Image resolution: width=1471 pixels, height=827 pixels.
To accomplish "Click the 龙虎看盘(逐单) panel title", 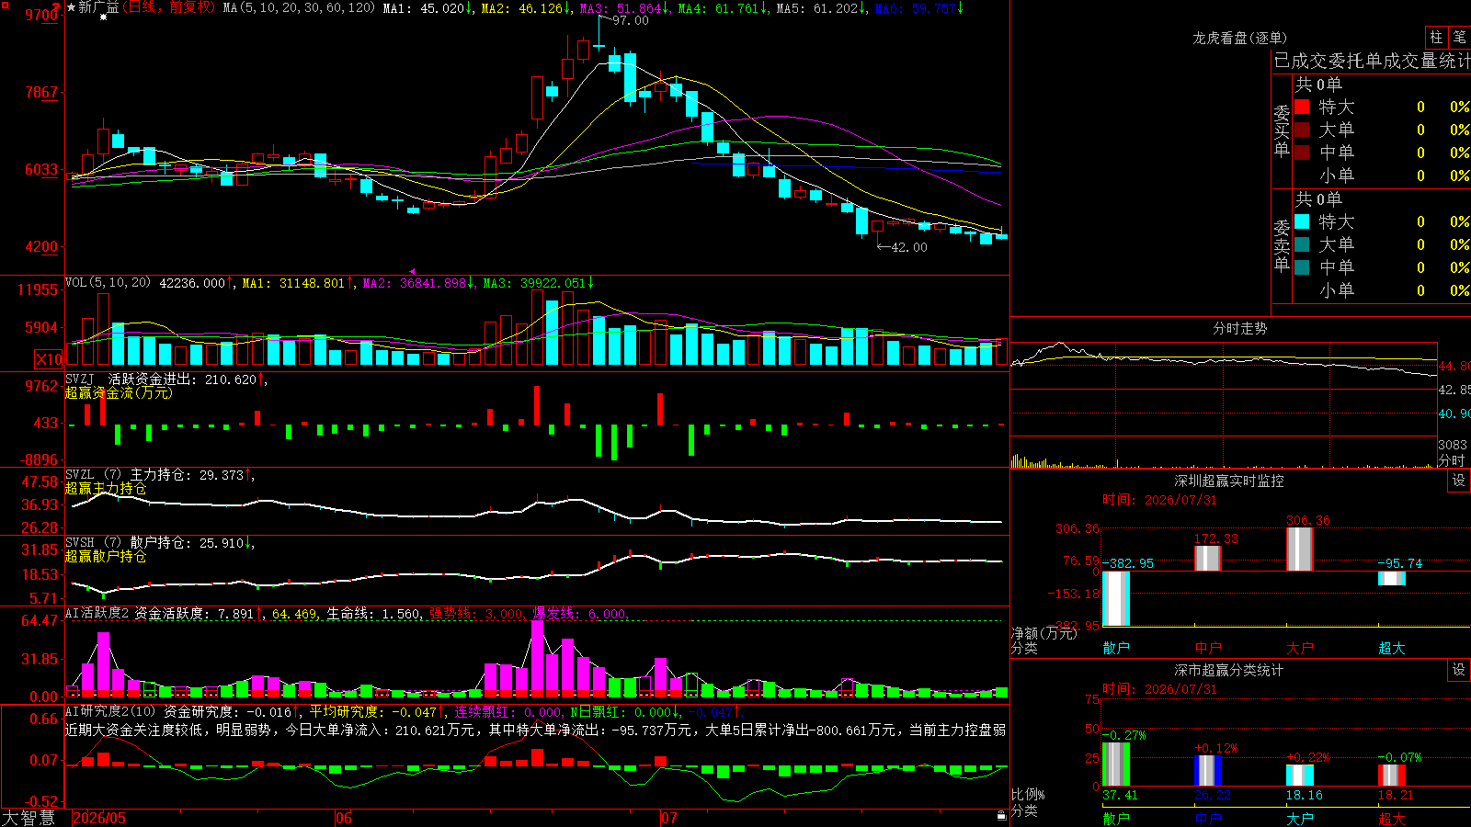I will pos(1239,38).
